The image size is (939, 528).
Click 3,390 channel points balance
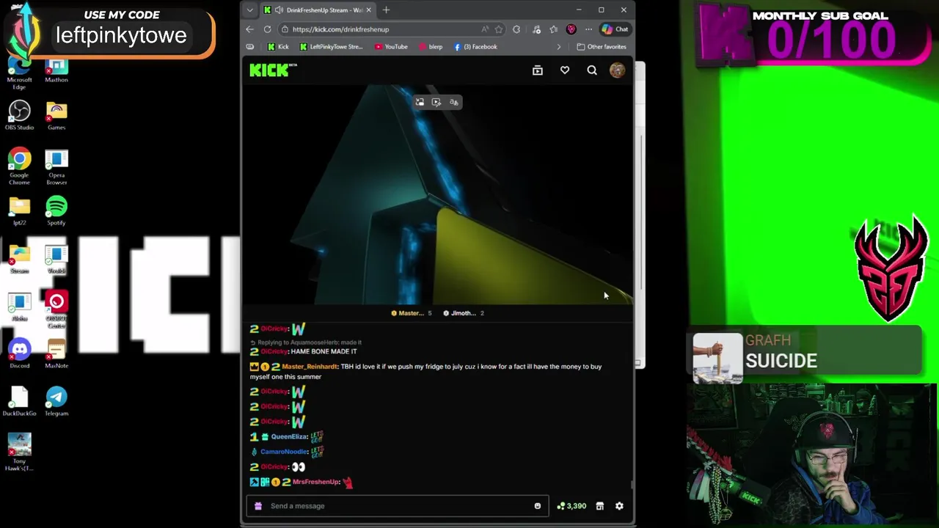571,506
